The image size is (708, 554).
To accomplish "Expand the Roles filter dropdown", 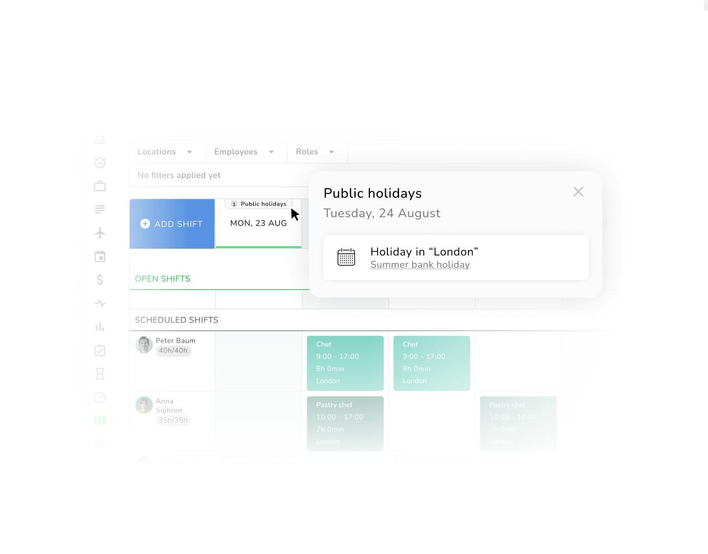I will (x=317, y=152).
